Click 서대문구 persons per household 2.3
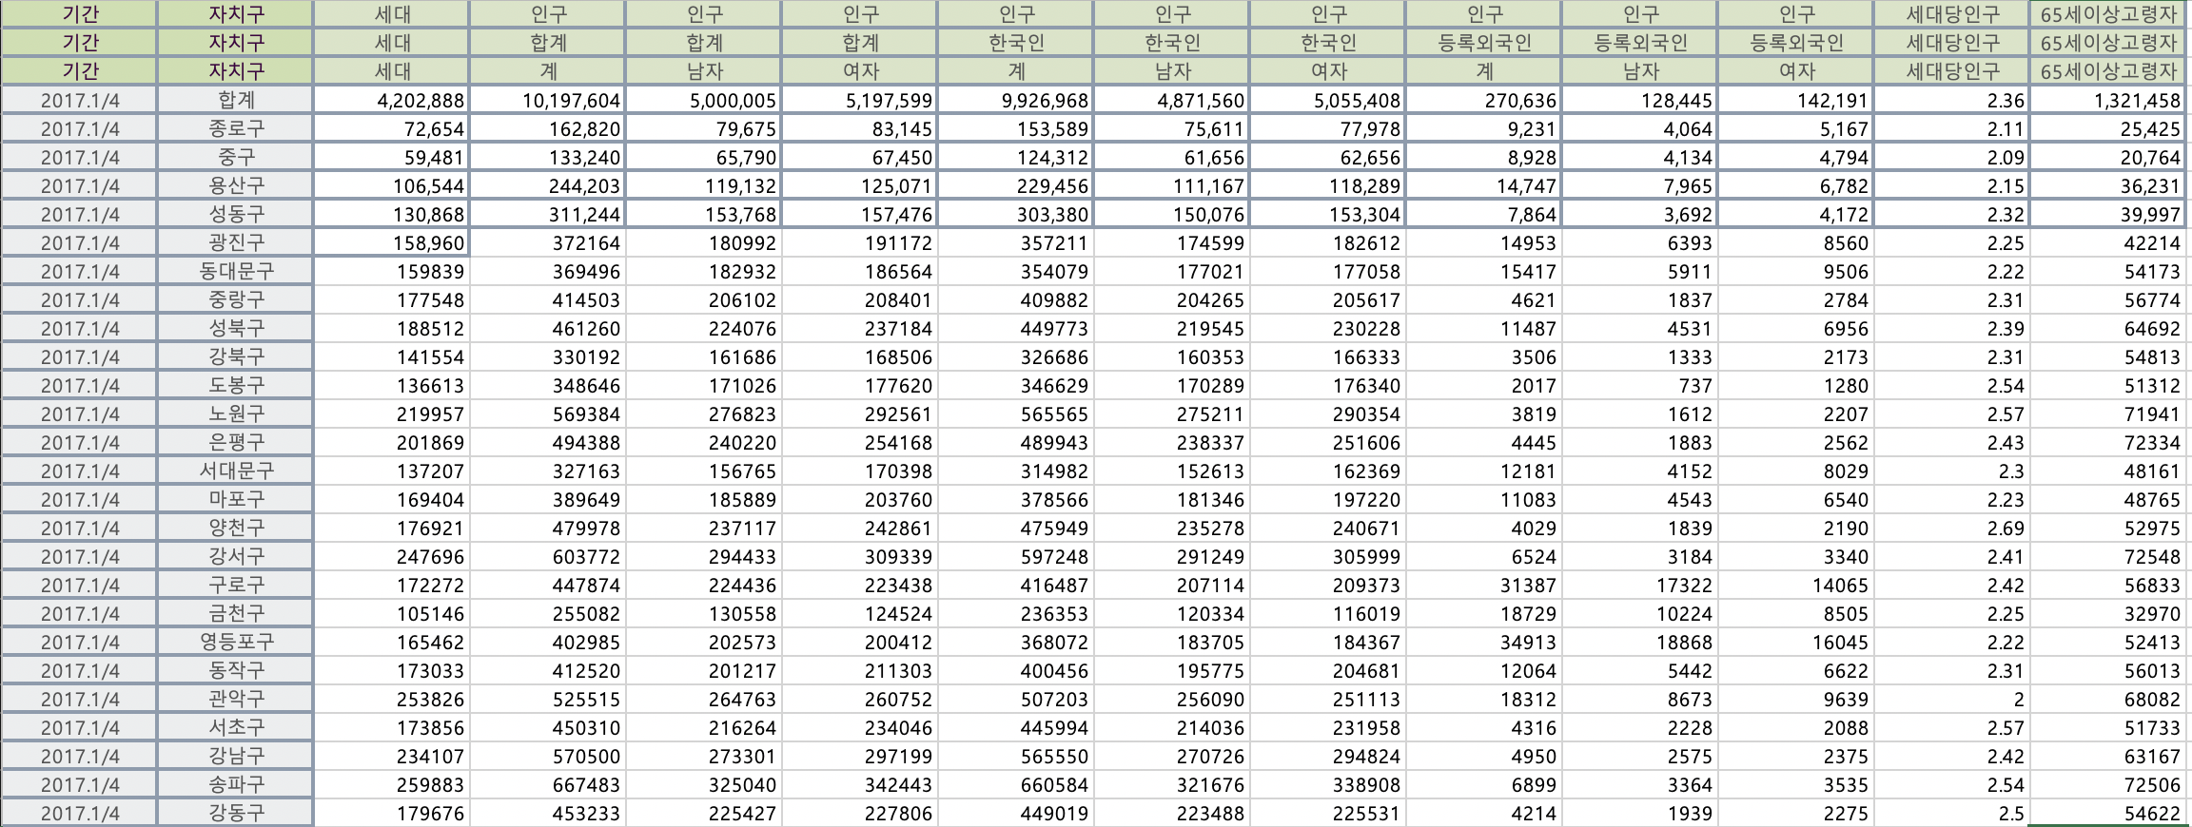 pos(1951,471)
